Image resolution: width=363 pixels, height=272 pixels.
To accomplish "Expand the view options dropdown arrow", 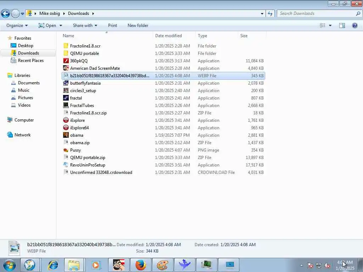I will click(330, 25).
